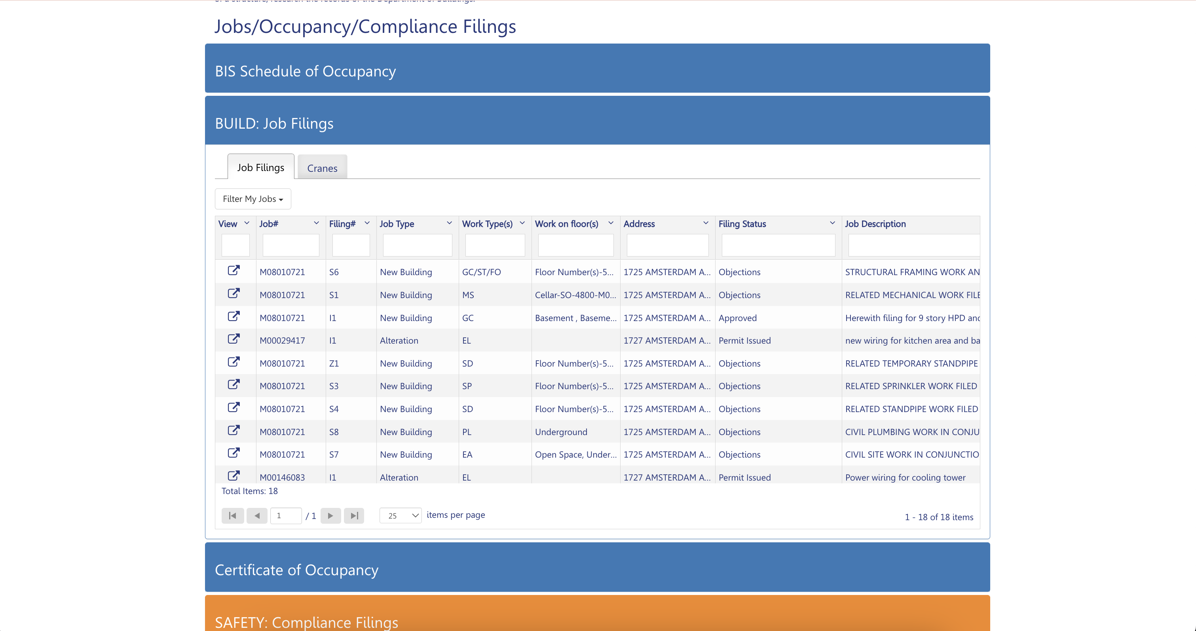Click the Job Type filter input field

click(418, 245)
